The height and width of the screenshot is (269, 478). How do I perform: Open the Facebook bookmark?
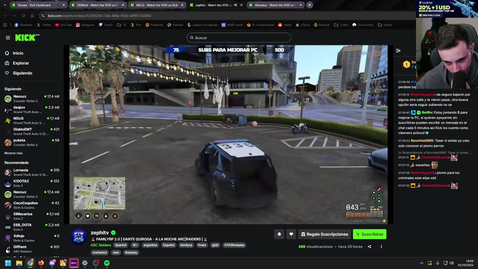24,25
